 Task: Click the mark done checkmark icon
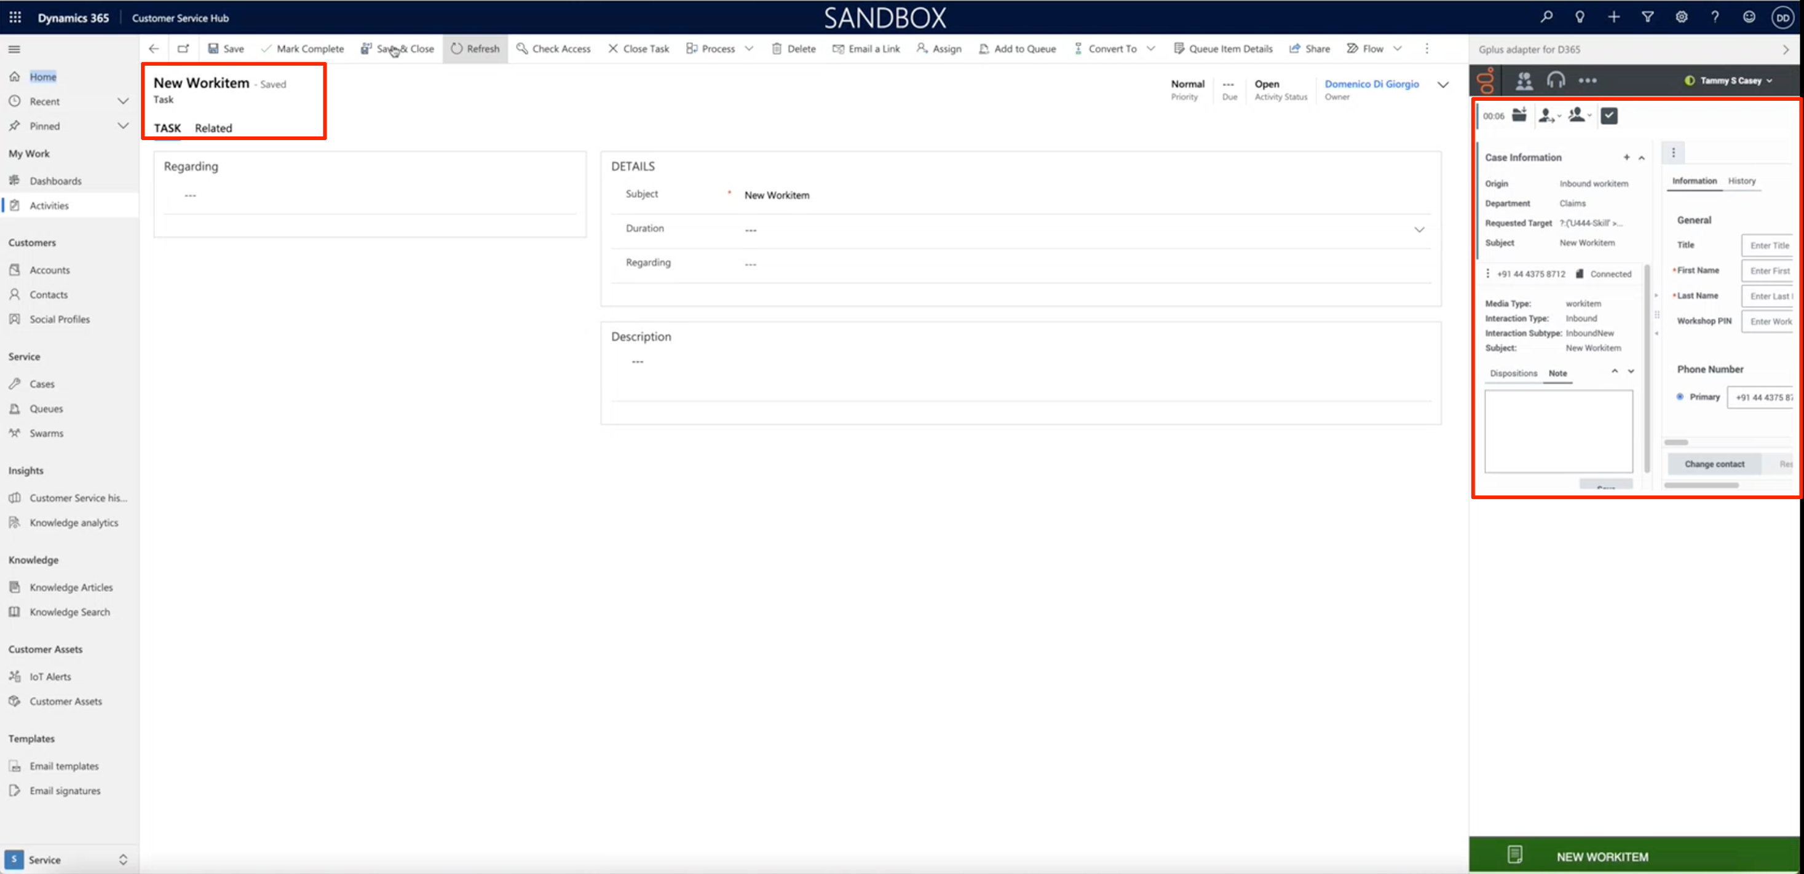click(x=1609, y=116)
